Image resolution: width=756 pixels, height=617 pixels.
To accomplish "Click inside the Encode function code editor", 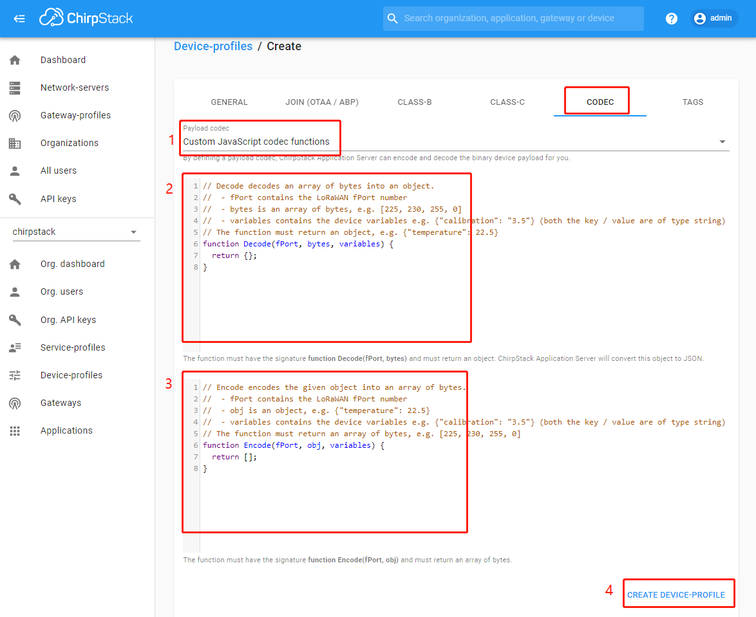I will 456,465.
